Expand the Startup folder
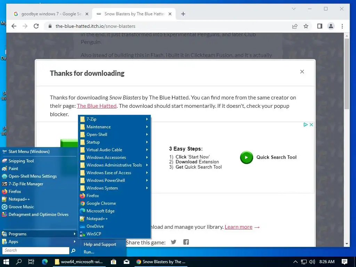The width and height of the screenshot is (356, 267). point(114,142)
